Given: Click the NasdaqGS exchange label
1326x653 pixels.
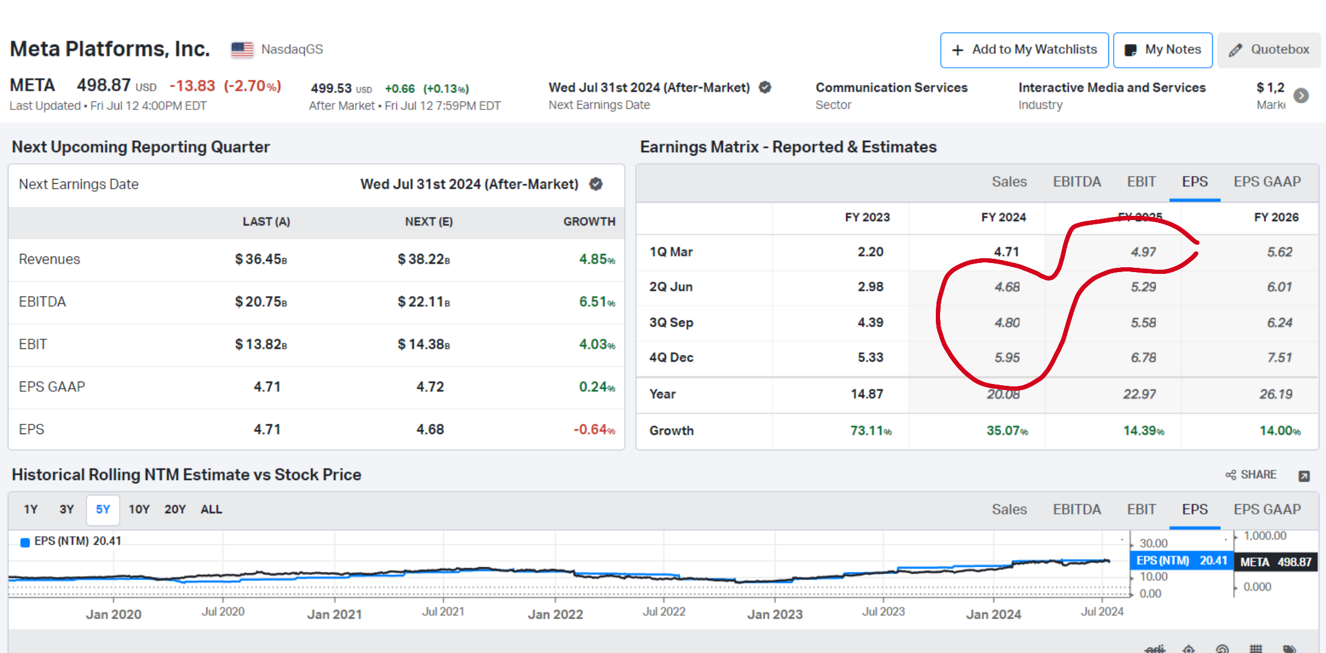Looking at the screenshot, I should point(292,50).
